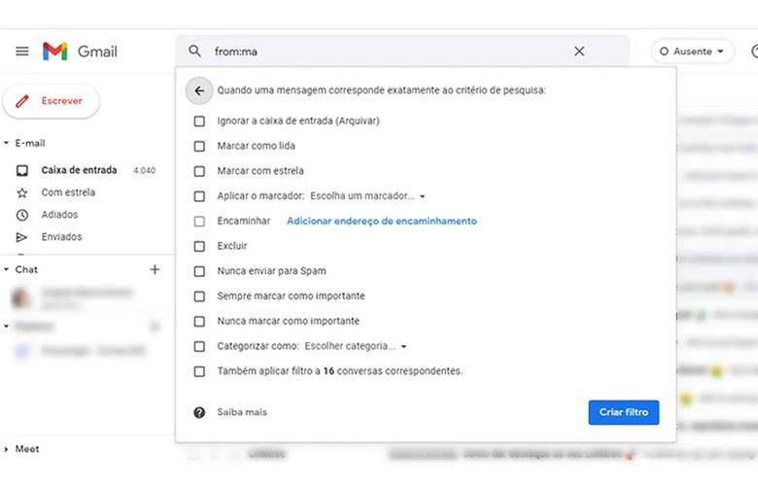
Task: Open 'Escolha um marcador' dropdown
Action: pyautogui.click(x=367, y=195)
